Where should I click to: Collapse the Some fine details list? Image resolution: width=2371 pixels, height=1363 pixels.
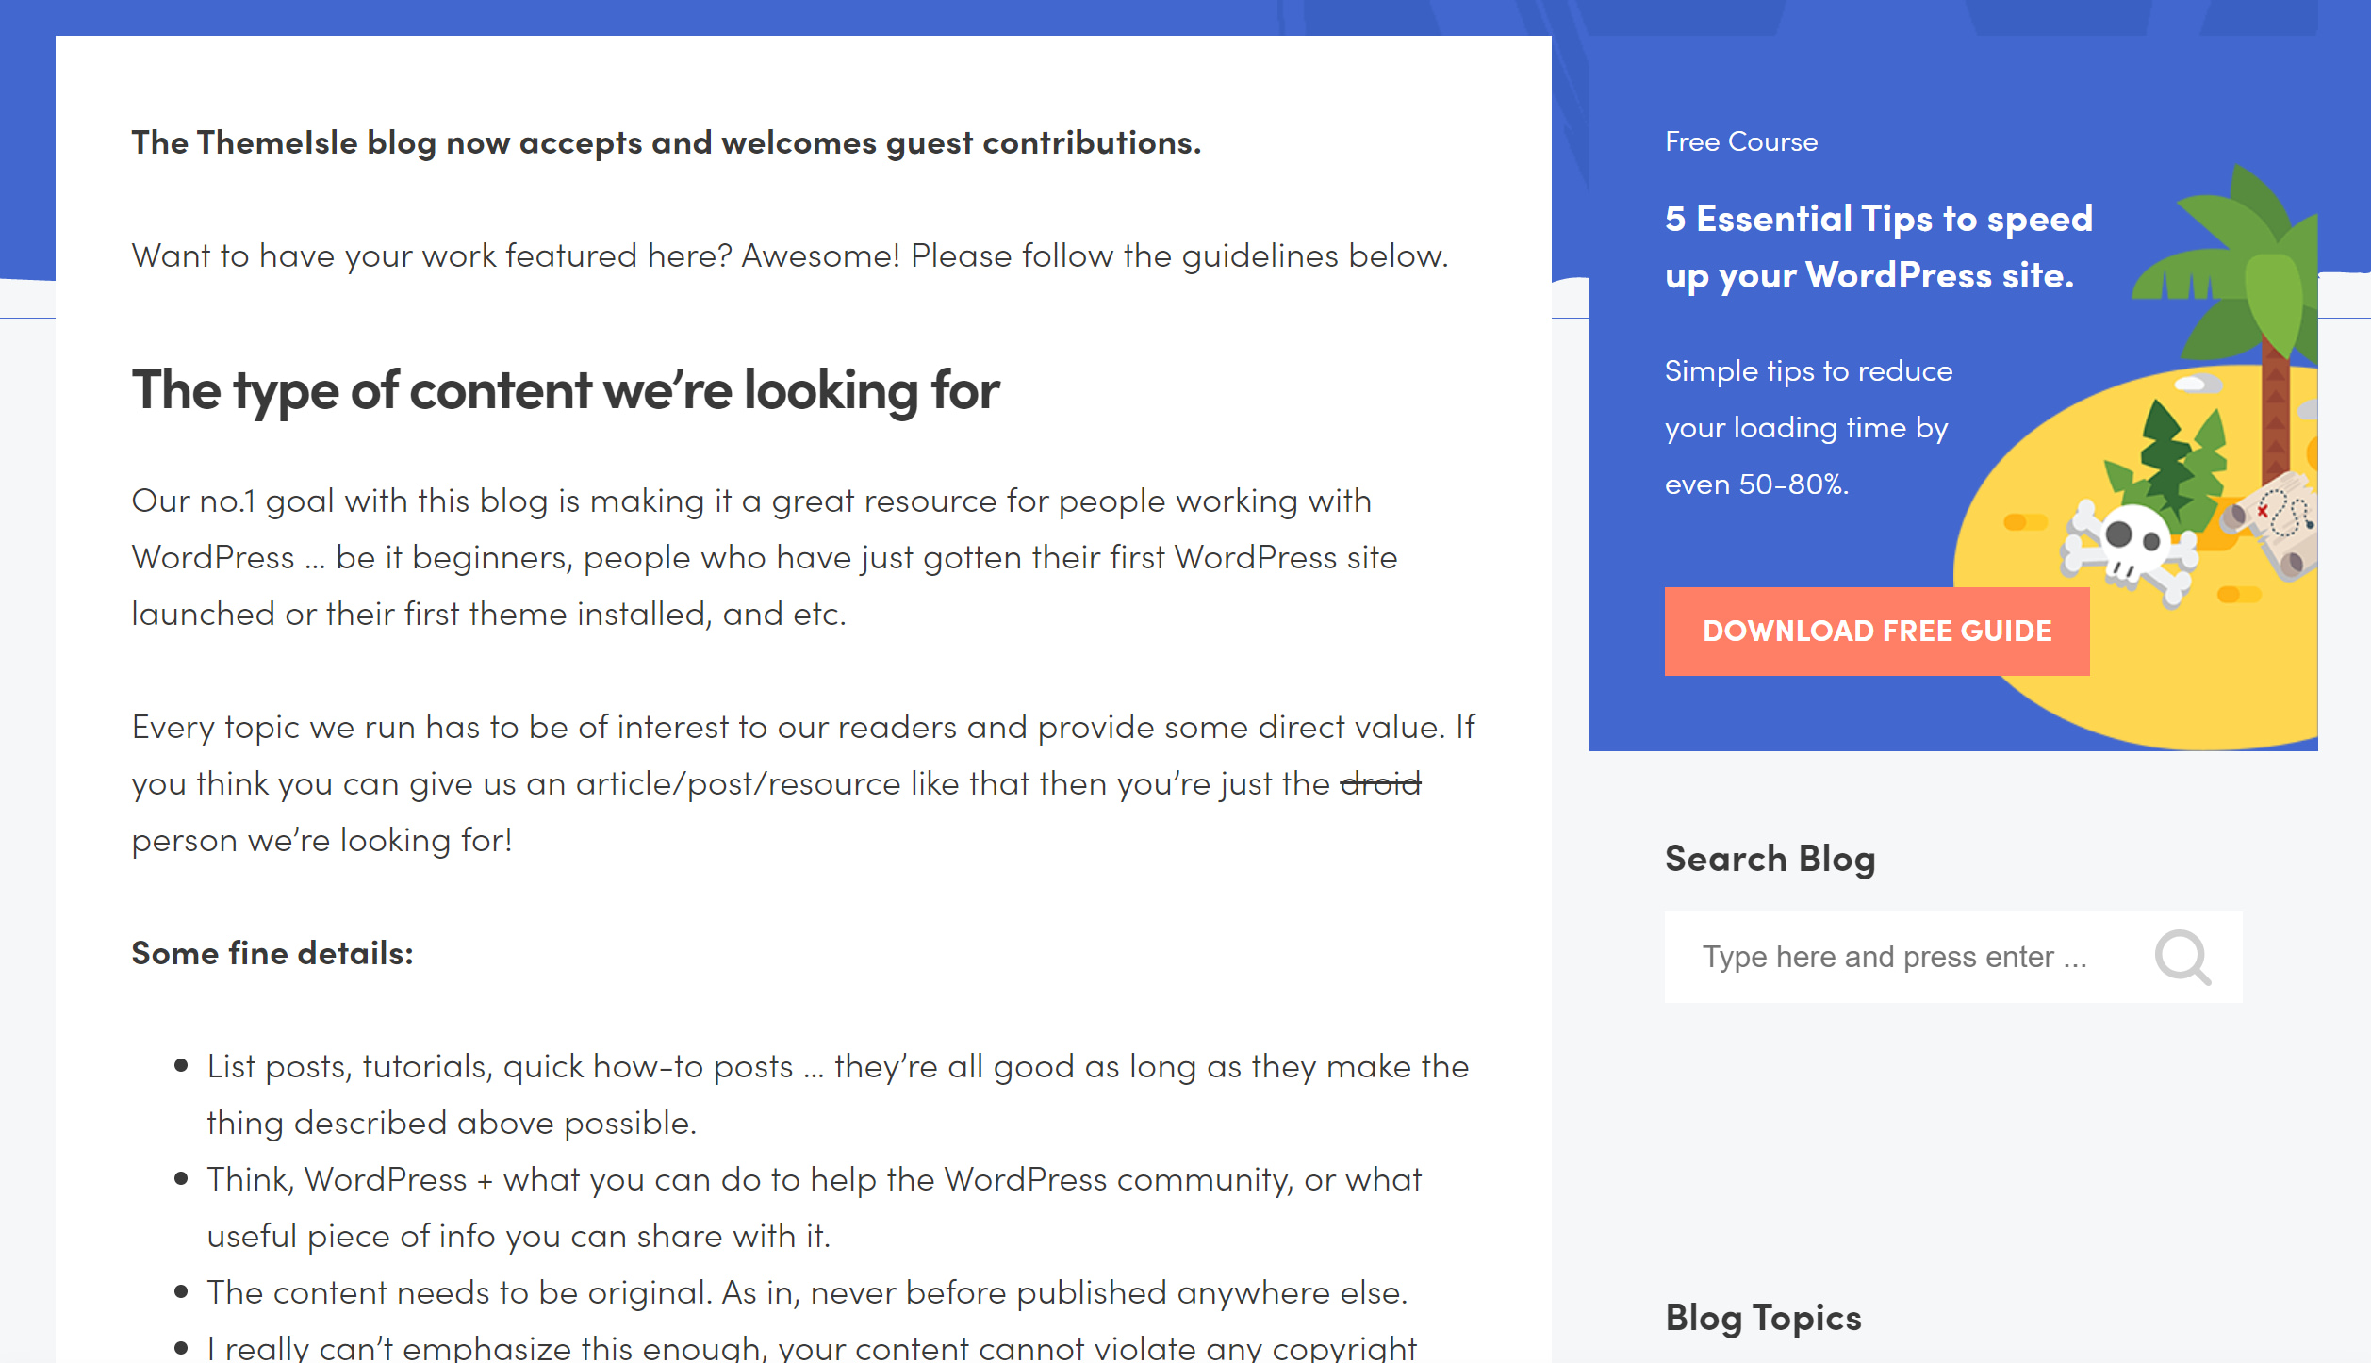[272, 952]
